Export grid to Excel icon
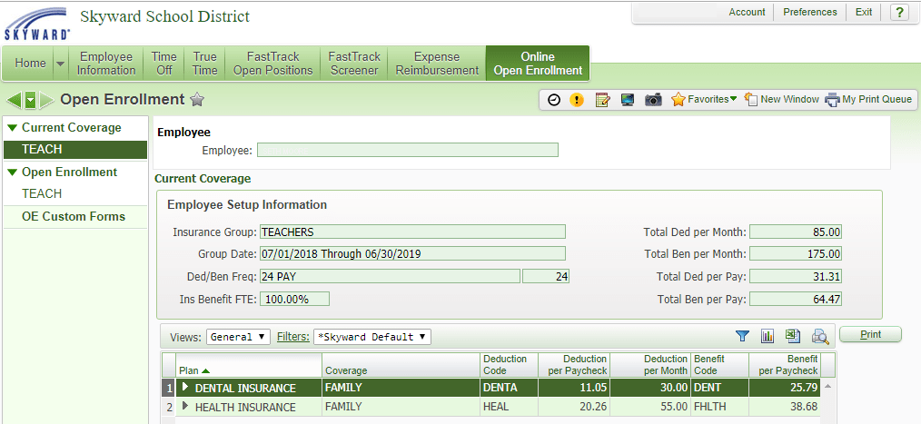This screenshot has width=921, height=424. point(794,336)
